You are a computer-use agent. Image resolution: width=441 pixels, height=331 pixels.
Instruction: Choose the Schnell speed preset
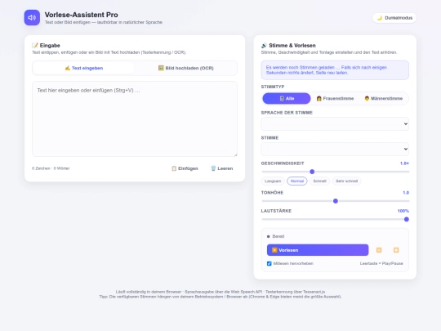(320, 181)
